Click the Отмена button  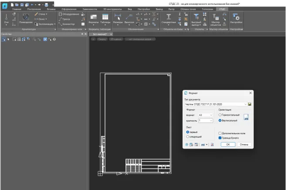coord(244,144)
